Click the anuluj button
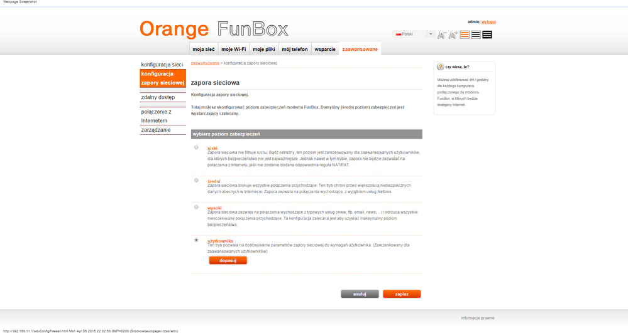Viewport: 628px width, 333px height. tap(360, 294)
